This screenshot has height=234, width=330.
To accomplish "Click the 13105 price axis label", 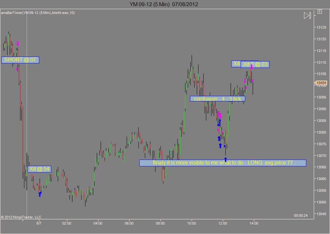I will 321,74.
